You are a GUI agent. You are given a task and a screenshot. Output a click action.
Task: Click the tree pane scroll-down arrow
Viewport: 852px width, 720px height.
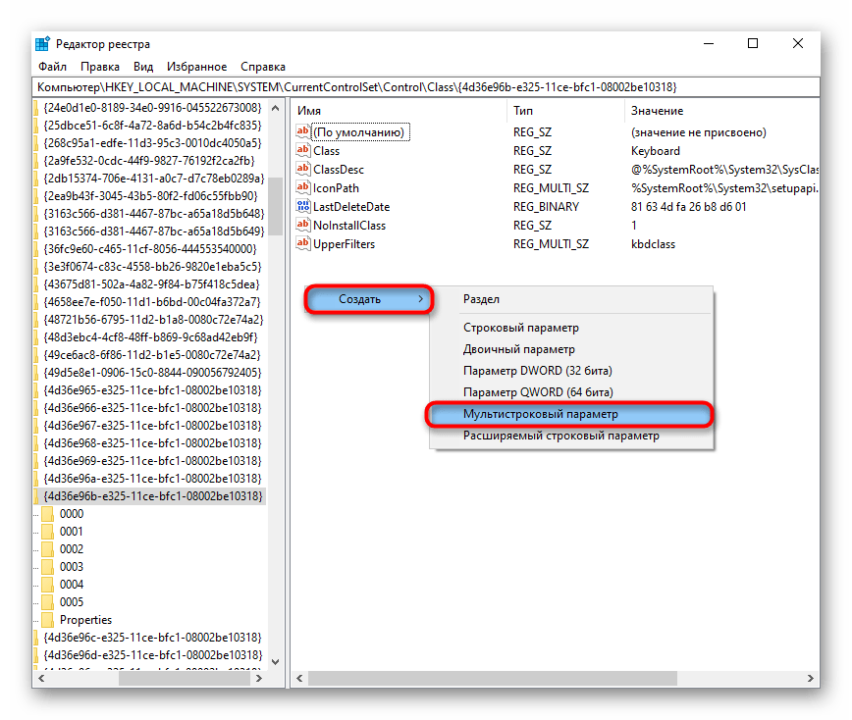coord(276,659)
